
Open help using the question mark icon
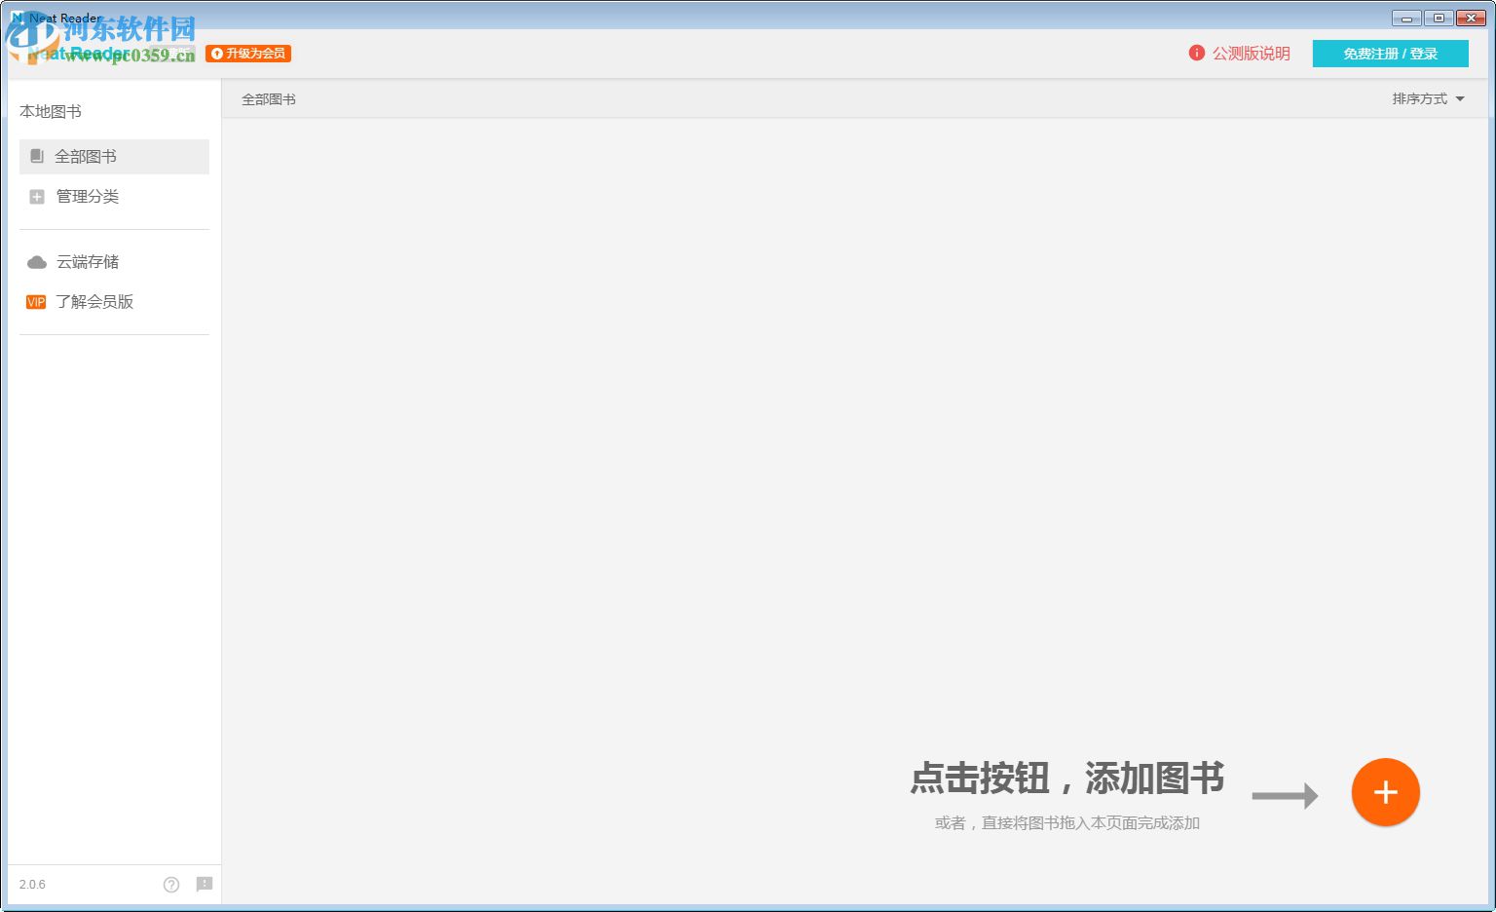coord(171,885)
